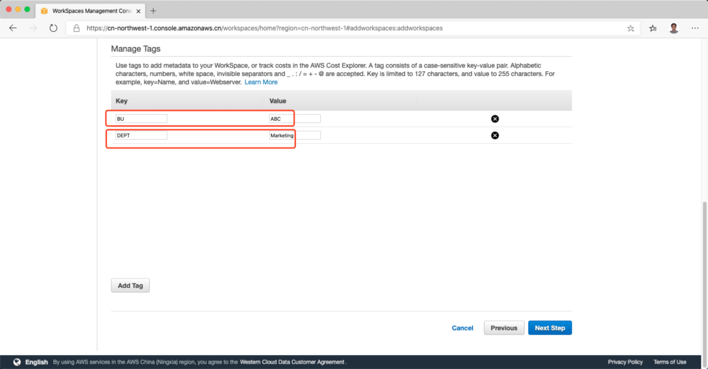This screenshot has width=708, height=369.
Task: Open a new browser tab
Action: (153, 10)
